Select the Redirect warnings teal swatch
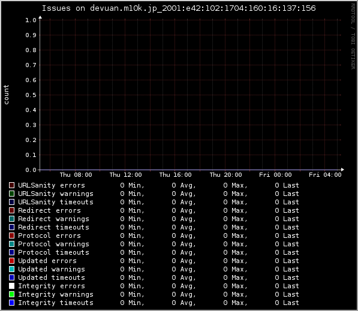The image size is (358, 311). (11, 219)
